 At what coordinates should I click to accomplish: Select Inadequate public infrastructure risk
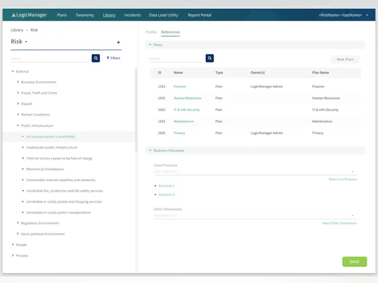point(52,147)
